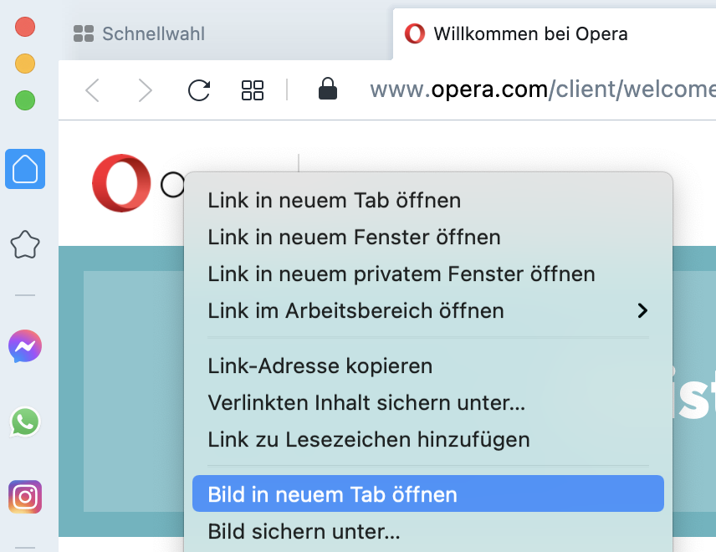
Task: Open WhatsApp in the sidebar
Action: (25, 422)
